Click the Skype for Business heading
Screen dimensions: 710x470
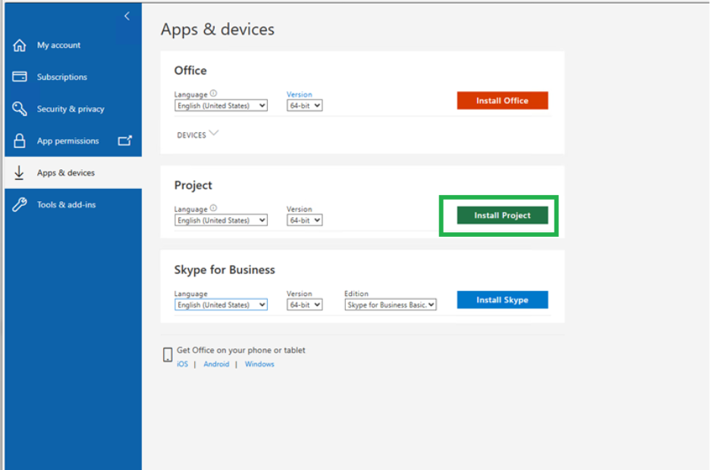tap(225, 270)
